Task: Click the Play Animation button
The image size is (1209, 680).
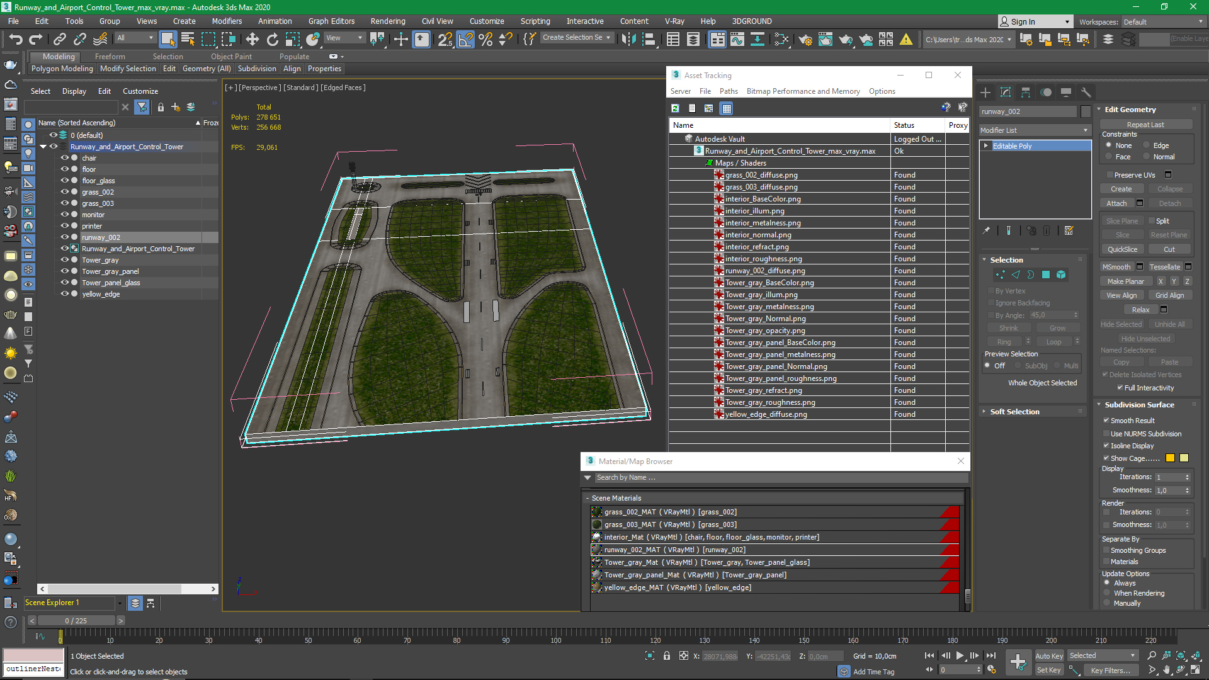Action: [x=960, y=655]
